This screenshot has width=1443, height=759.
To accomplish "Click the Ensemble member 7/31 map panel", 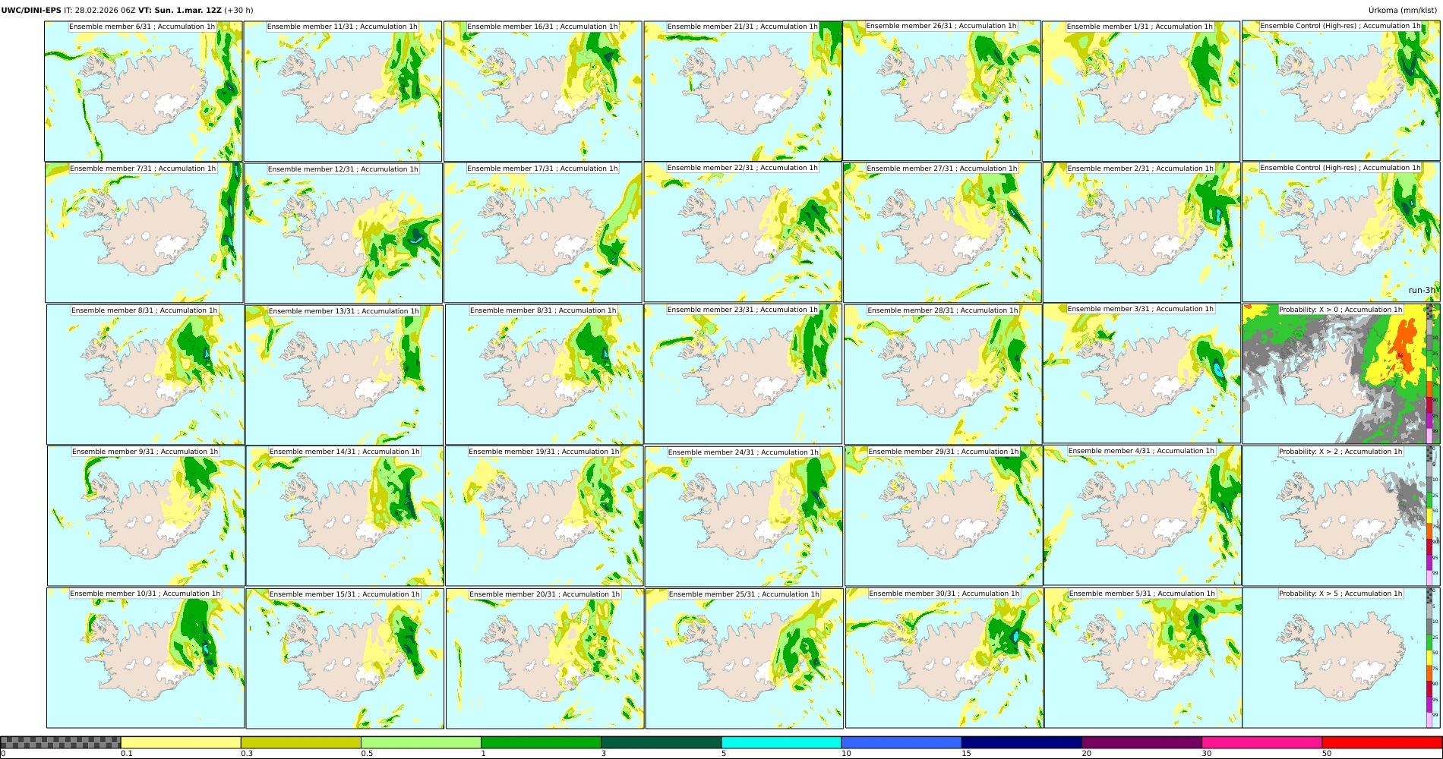I will point(144,233).
